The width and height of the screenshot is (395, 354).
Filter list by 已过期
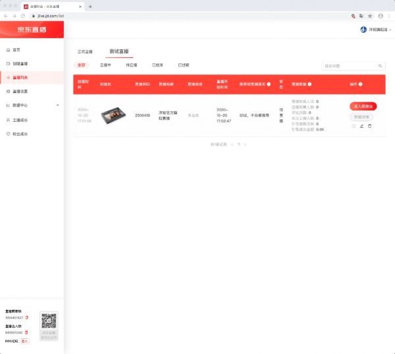(184, 65)
